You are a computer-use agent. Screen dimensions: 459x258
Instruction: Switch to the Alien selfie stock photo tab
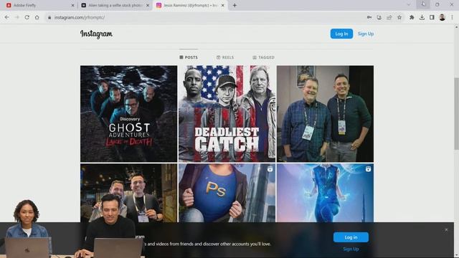click(x=115, y=5)
